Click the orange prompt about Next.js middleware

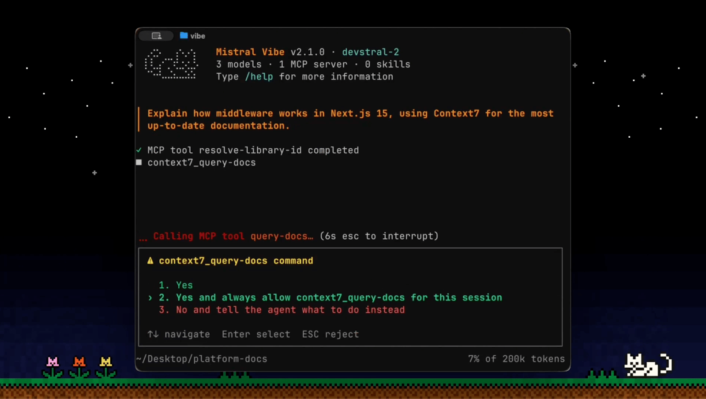point(350,120)
